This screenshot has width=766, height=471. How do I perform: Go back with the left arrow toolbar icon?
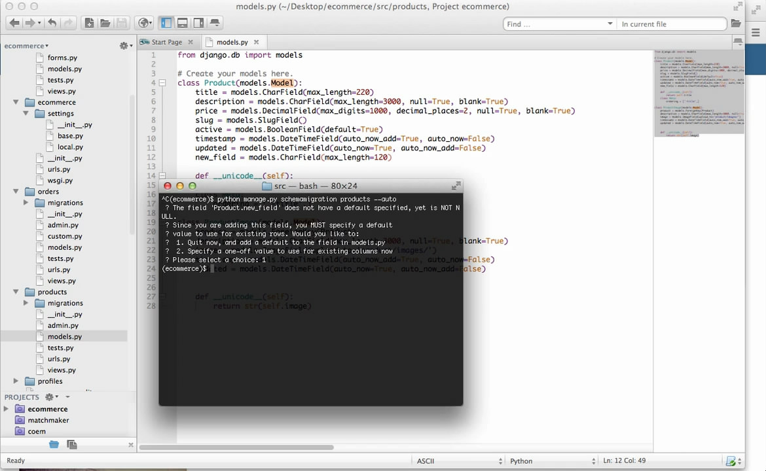(14, 23)
